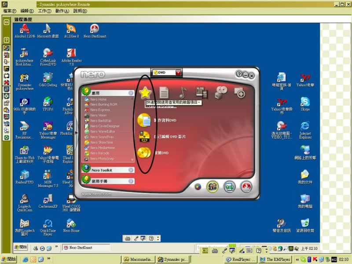The height and width of the screenshot is (264, 352).
Task: Open the 工作(T) menu in pcAnywhere
Action: 44,11
